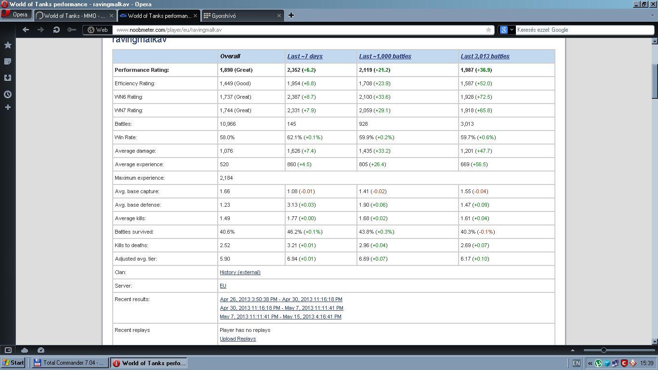Image resolution: width=658 pixels, height=370 pixels.
Task: Click the page scroll up arrow
Action: [655, 41]
